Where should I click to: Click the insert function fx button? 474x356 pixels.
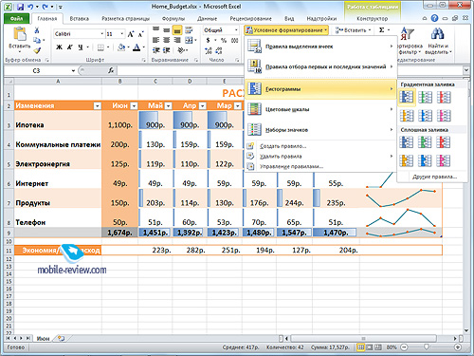click(x=111, y=70)
